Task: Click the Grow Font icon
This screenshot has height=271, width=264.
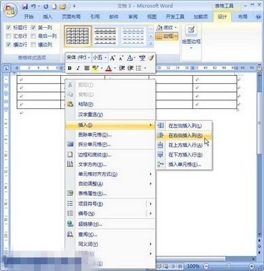Action: (112, 58)
